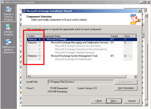Click component list horizontal scrollbar left arrow
This screenshot has height=109, width=151.
pos(29,76)
